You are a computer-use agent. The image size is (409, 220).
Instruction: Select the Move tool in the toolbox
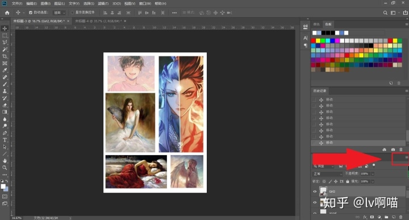pyautogui.click(x=5, y=28)
